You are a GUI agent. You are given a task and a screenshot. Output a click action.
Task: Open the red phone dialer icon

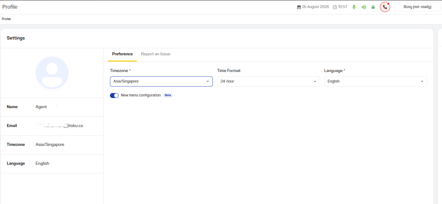pyautogui.click(x=385, y=7)
